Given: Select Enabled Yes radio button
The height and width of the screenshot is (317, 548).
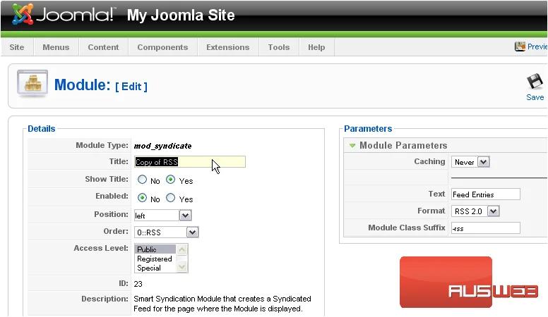Looking at the screenshot, I should (171, 198).
